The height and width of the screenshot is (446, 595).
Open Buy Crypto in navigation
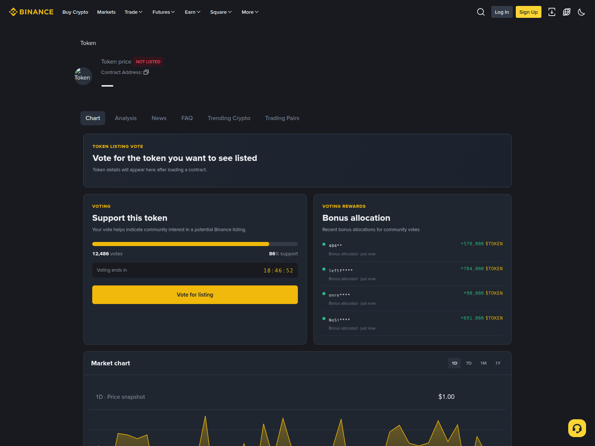click(75, 12)
